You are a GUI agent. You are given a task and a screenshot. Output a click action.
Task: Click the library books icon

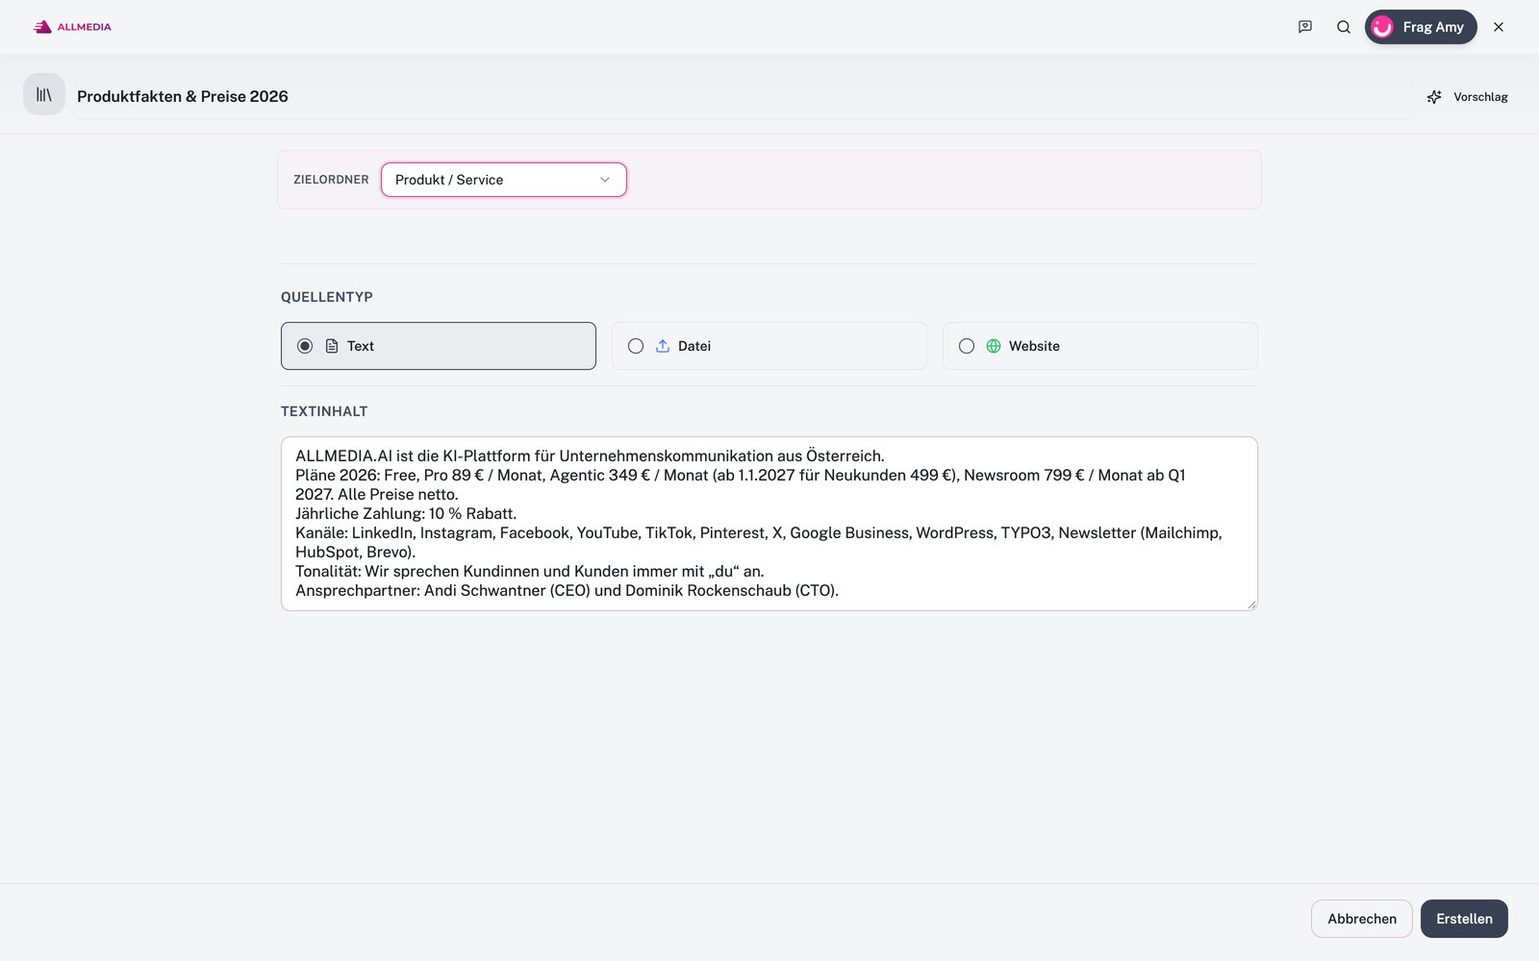(x=44, y=94)
